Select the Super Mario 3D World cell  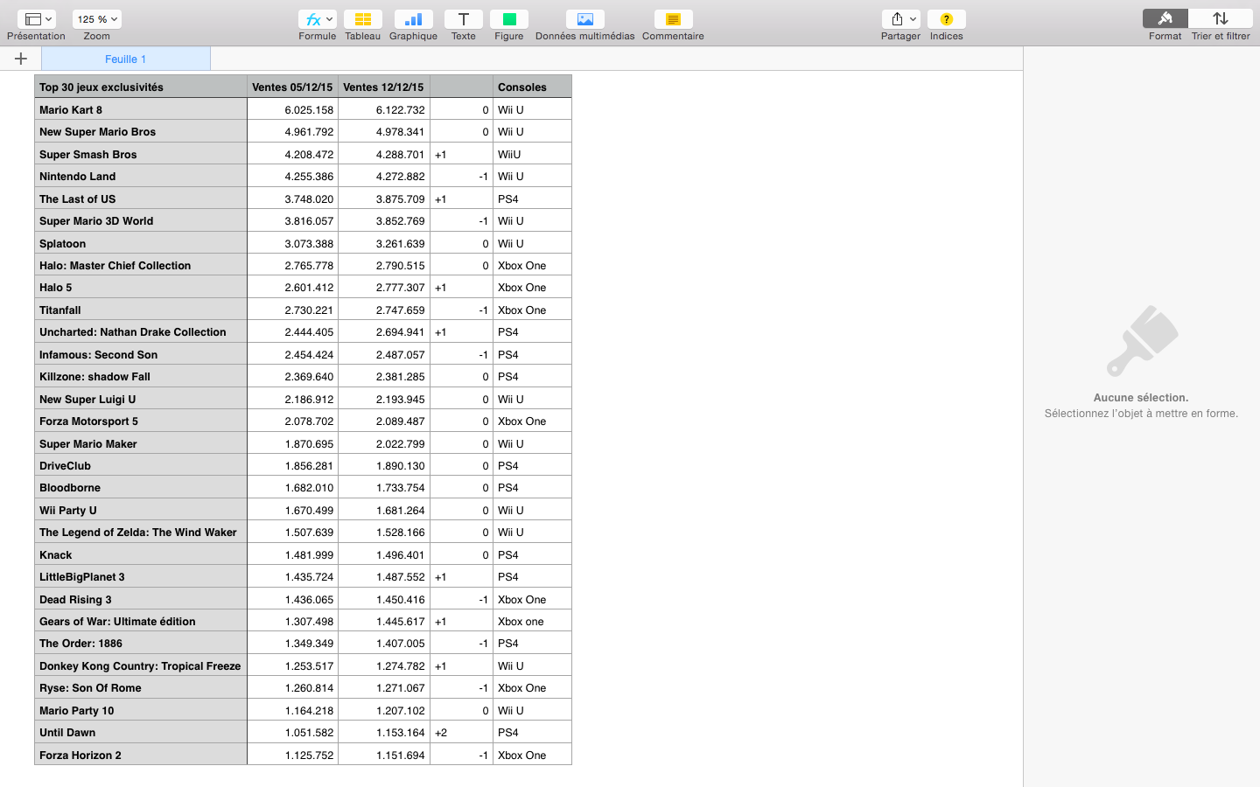pos(141,220)
